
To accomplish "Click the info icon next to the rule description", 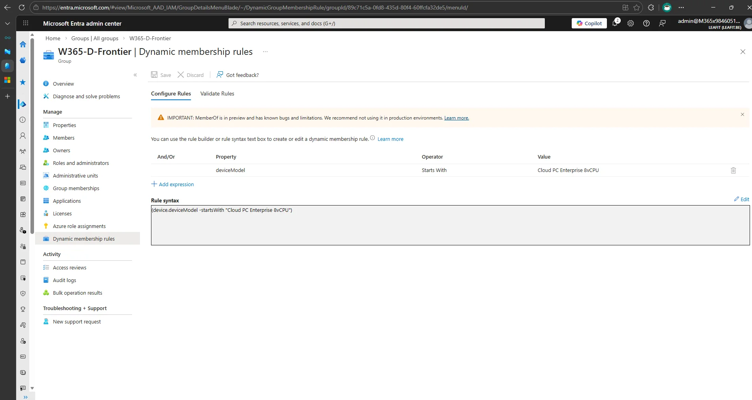I will 372,138.
